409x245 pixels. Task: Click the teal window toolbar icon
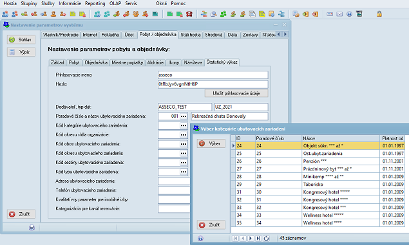click(x=155, y=14)
